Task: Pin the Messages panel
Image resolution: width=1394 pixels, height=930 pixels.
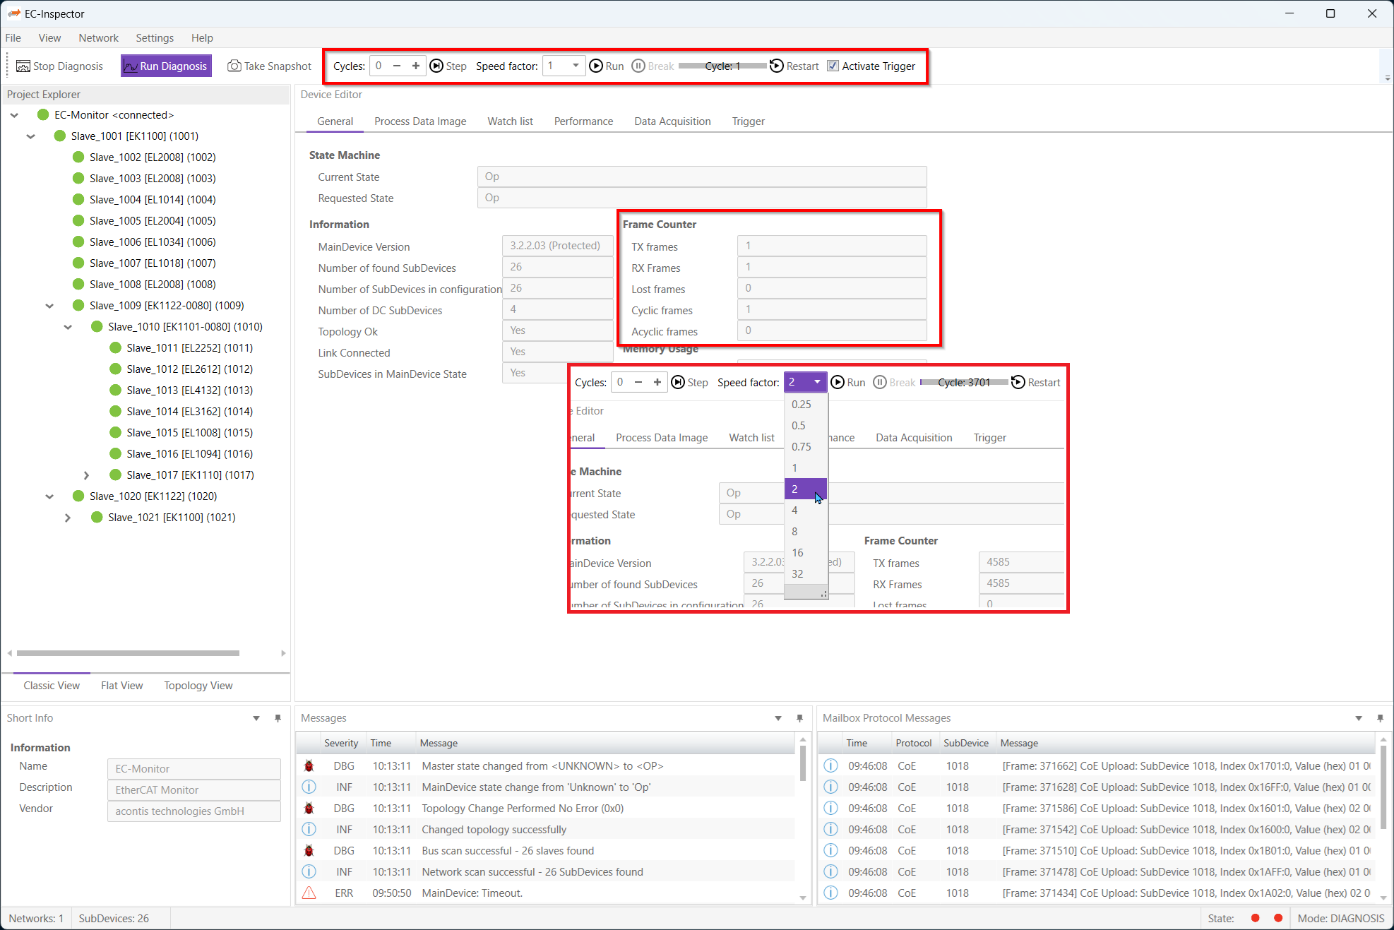Action: coord(799,717)
